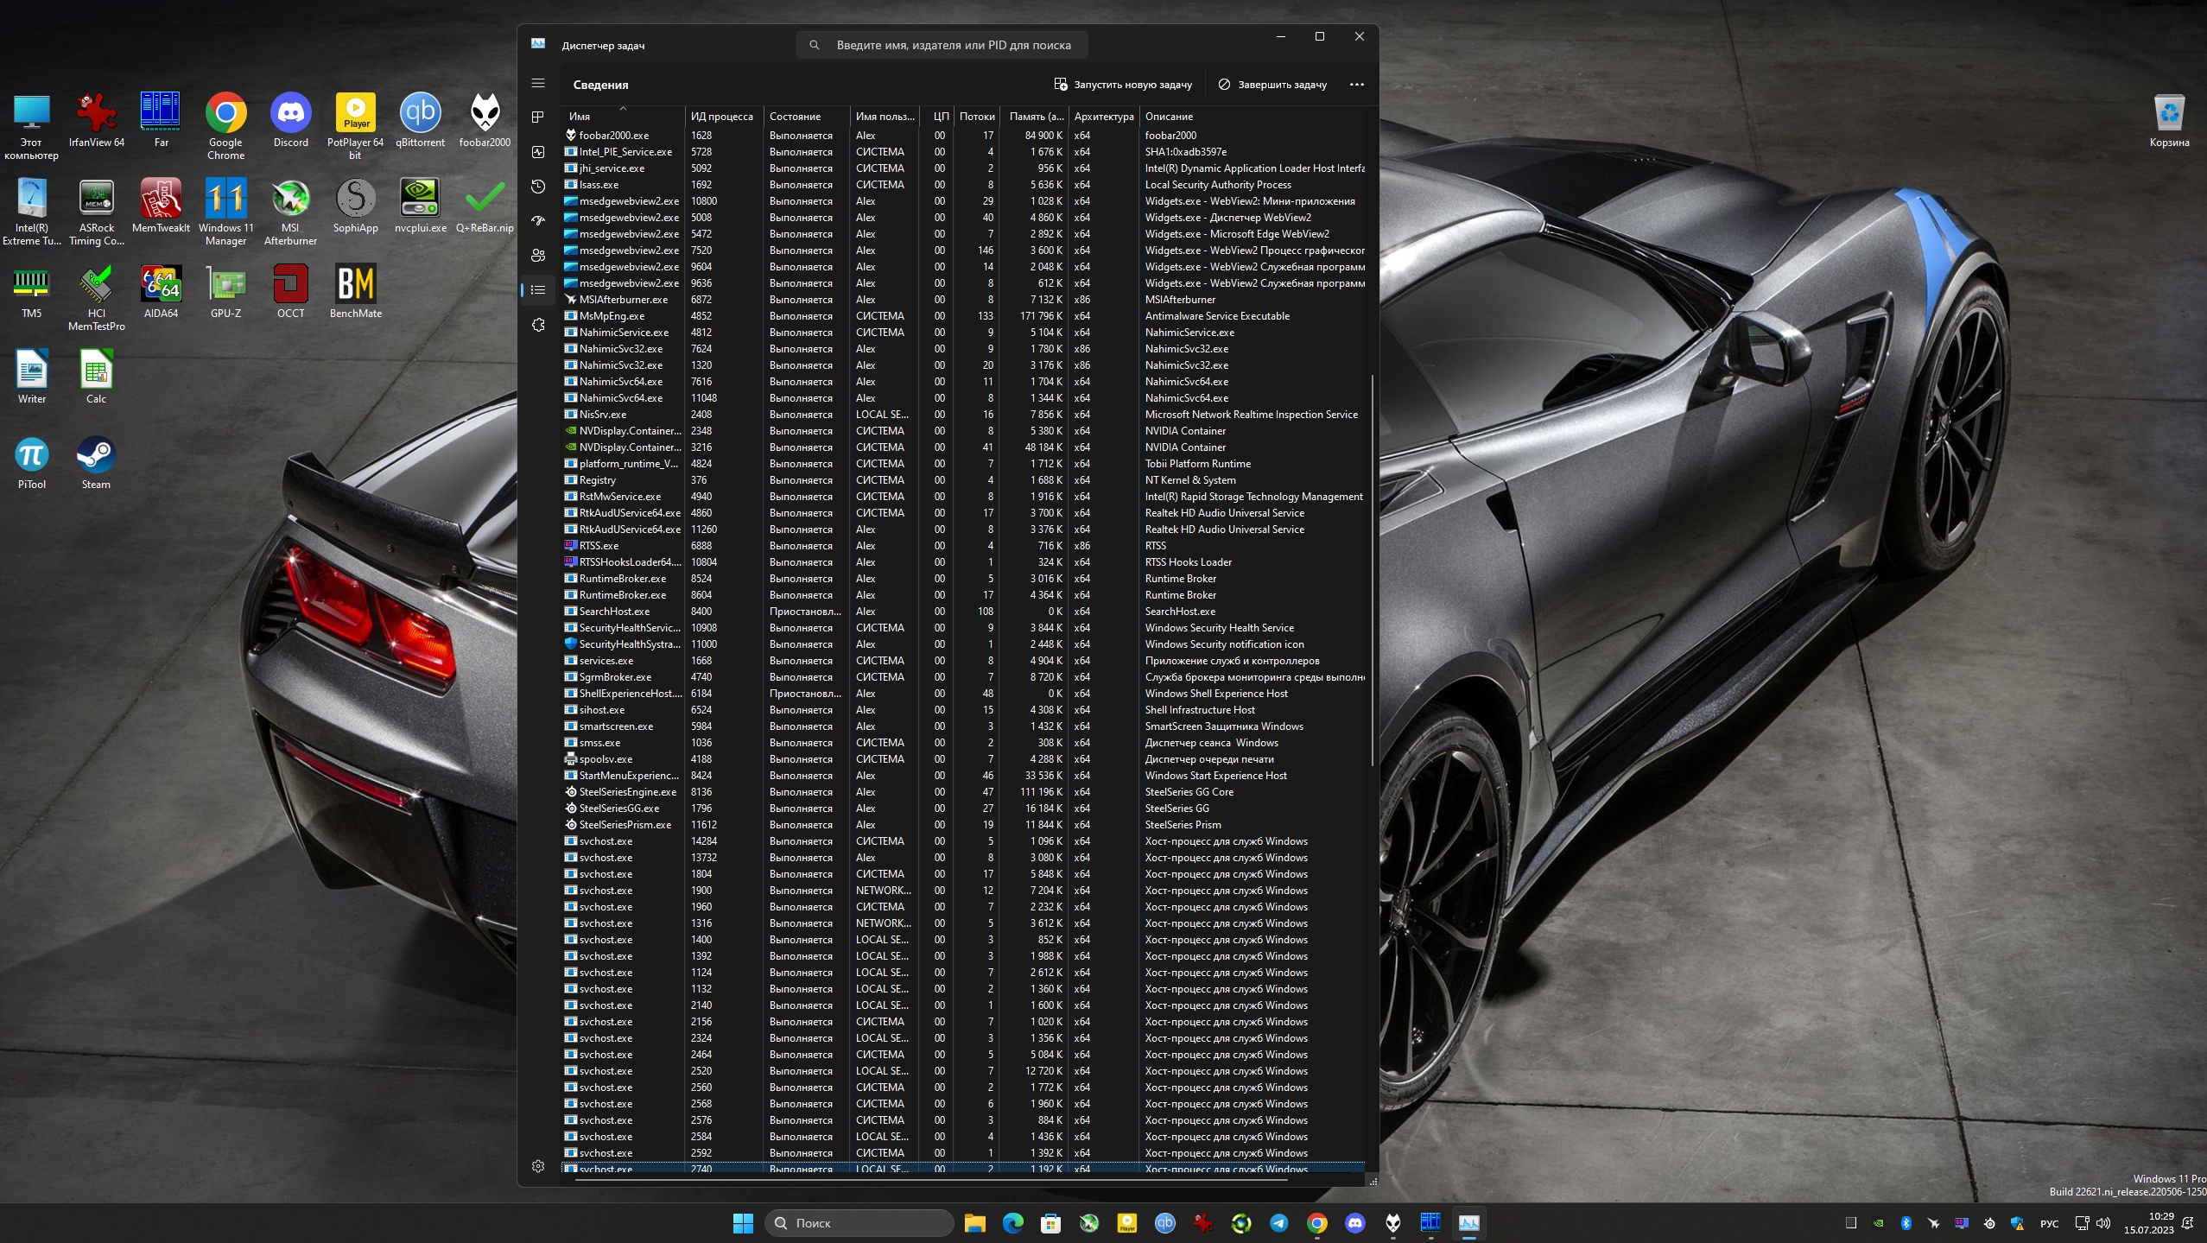The image size is (2207, 1243).
Task: Open the three-dots more options menu
Action: [1356, 85]
